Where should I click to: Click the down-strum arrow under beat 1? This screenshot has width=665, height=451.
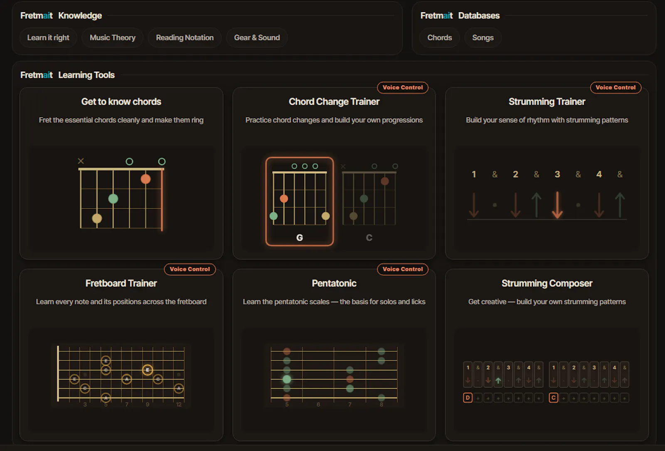tap(474, 205)
